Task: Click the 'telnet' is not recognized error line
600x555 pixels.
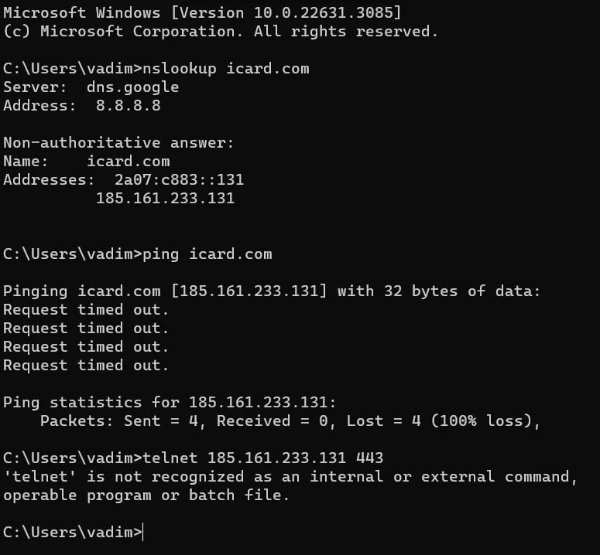Action: pos(290,477)
